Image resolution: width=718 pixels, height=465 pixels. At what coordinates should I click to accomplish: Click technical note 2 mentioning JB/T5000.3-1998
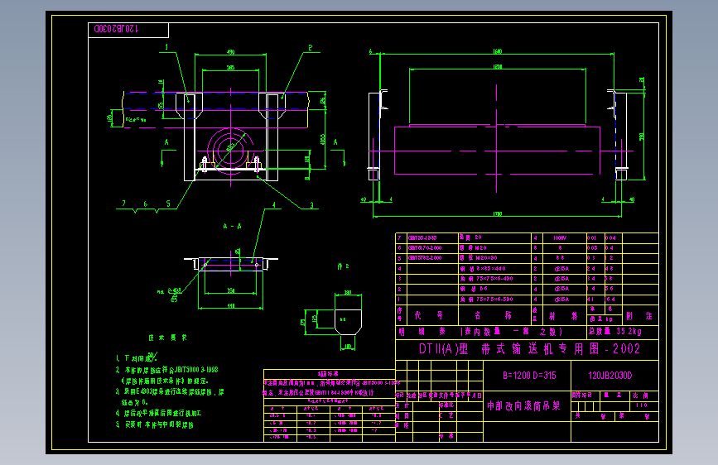click(167, 376)
